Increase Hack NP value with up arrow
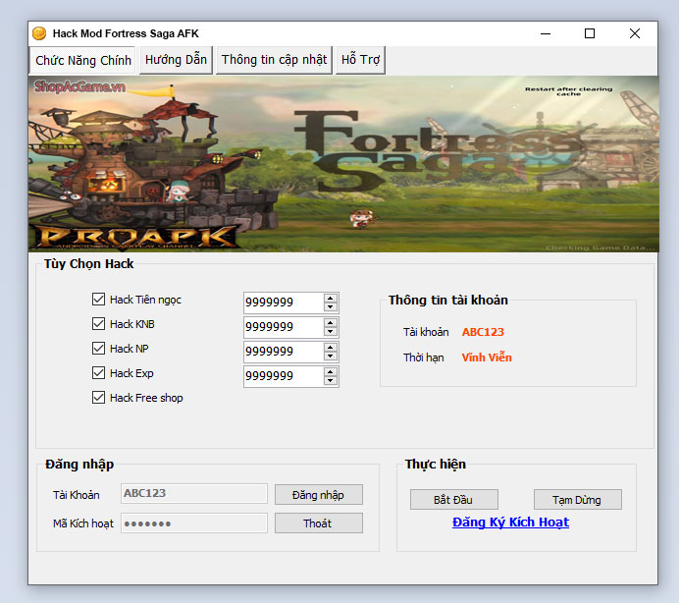Screen dimensions: 680x605 [331, 348]
